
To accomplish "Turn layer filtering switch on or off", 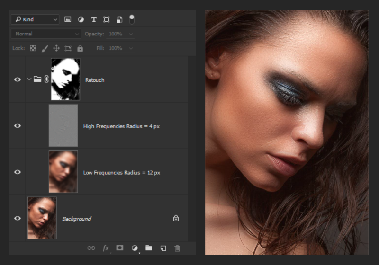I will click(132, 19).
